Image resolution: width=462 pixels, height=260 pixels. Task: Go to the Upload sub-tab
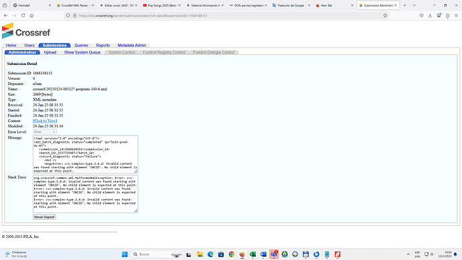(x=50, y=52)
